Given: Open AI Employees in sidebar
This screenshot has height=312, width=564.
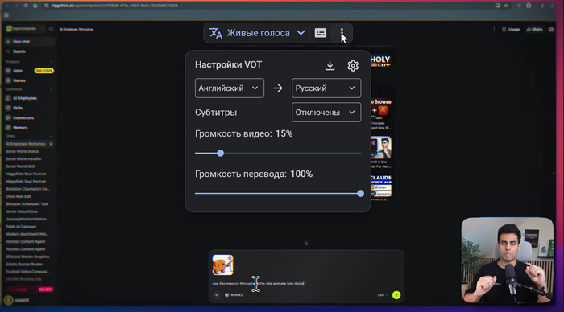Looking at the screenshot, I should click(x=24, y=98).
